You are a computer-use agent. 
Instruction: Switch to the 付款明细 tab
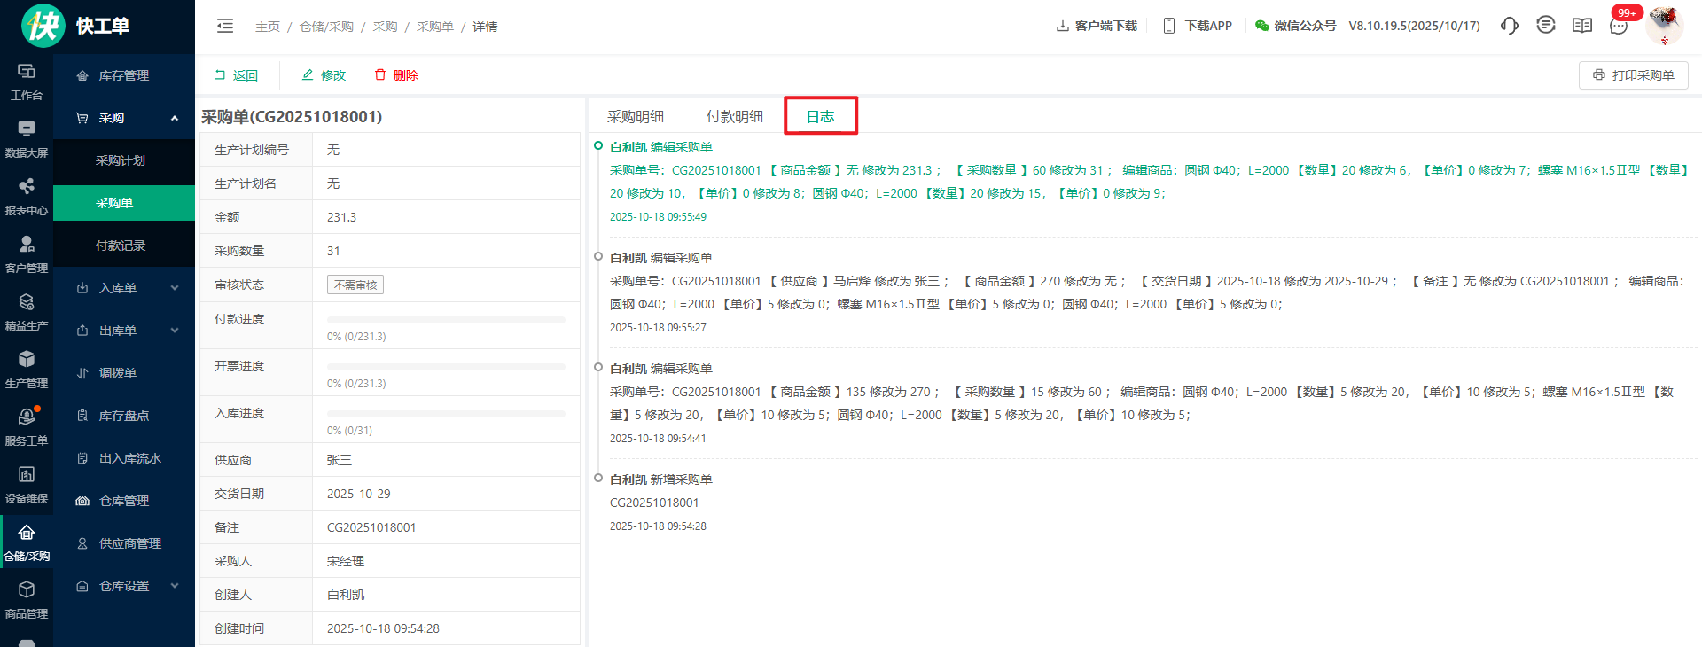[734, 116]
